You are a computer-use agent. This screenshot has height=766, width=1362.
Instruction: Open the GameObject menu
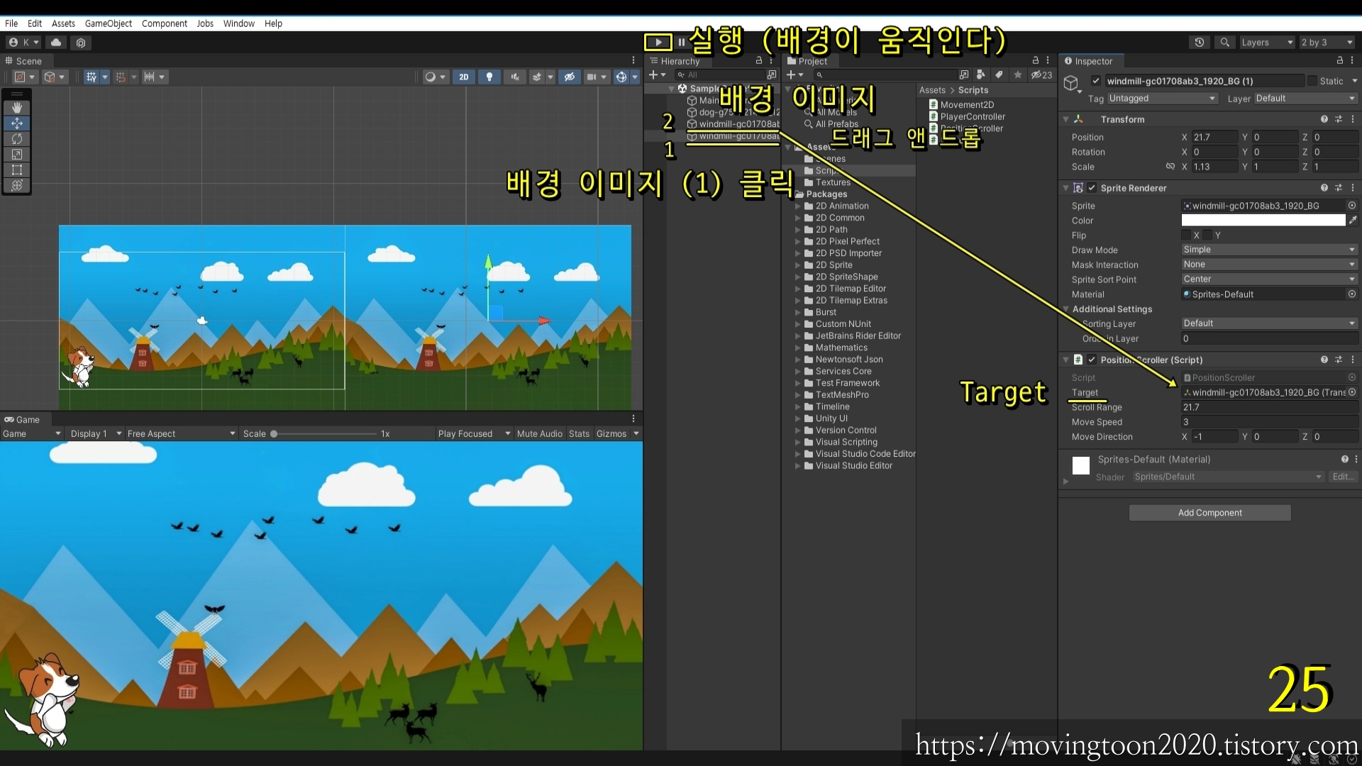(x=108, y=23)
